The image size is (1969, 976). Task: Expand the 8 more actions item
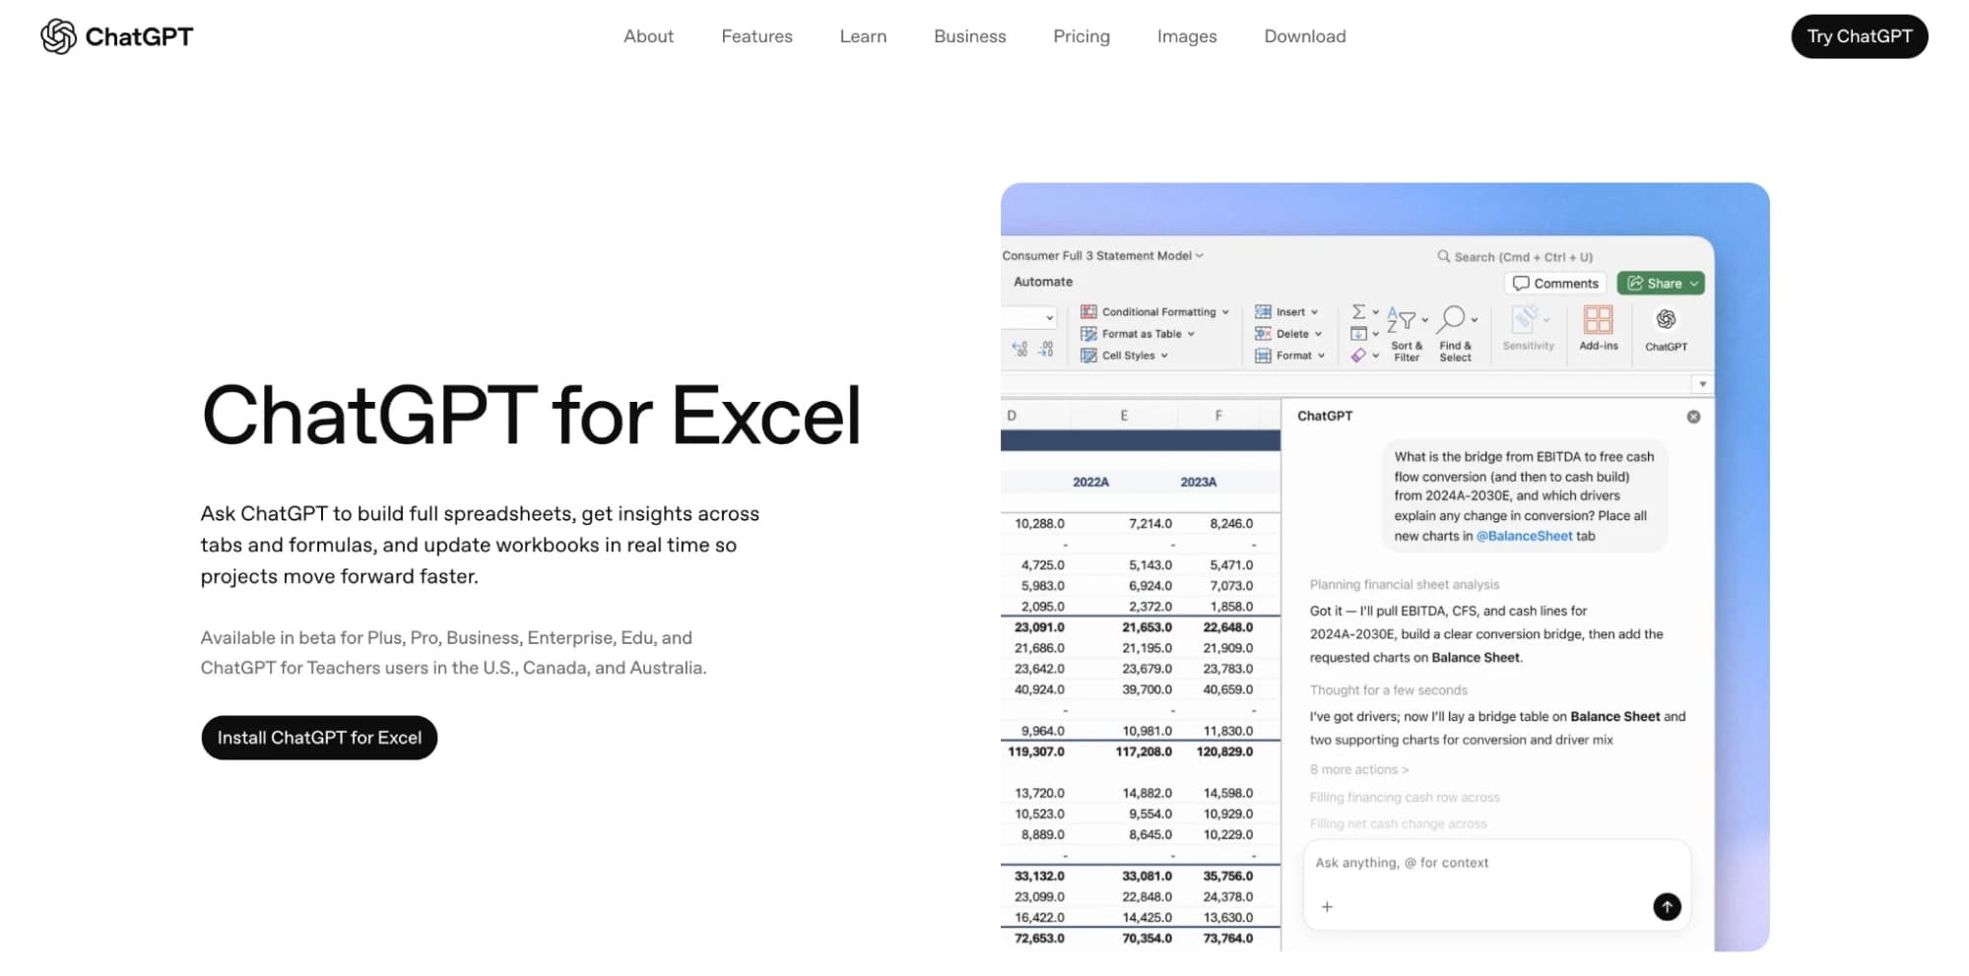[x=1358, y=769]
